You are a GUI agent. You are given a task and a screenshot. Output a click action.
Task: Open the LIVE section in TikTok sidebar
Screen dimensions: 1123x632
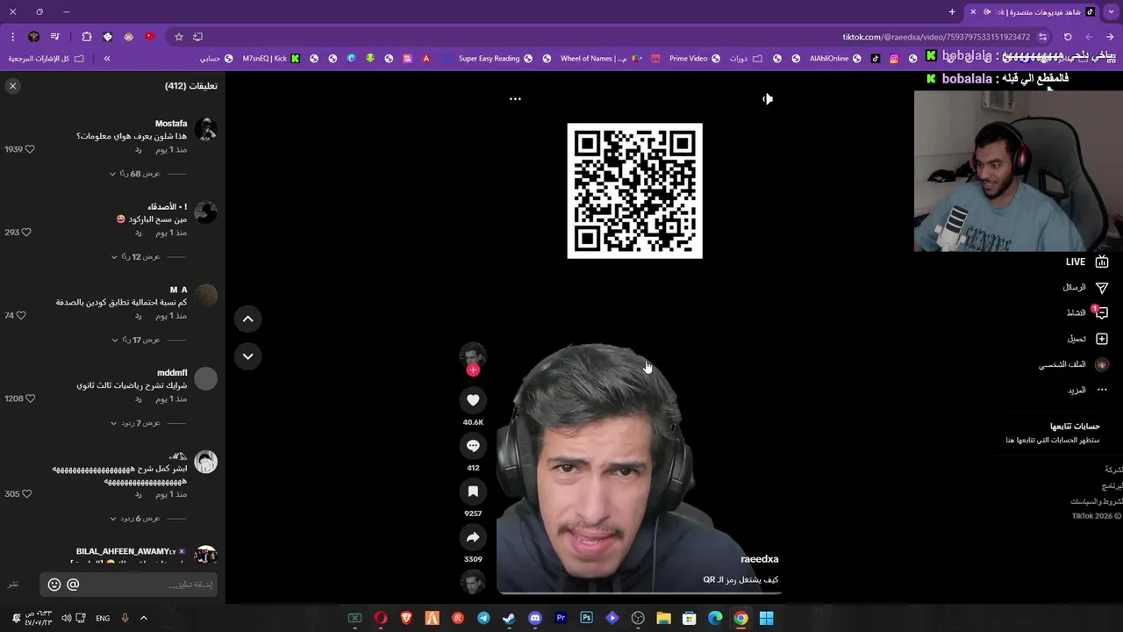[1087, 262]
